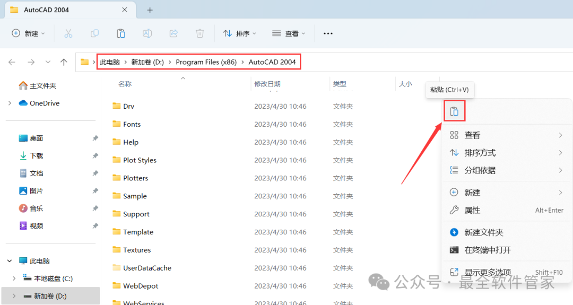573x305 pixels.
Task: Open 查看 submenu in context menu
Action: point(507,135)
